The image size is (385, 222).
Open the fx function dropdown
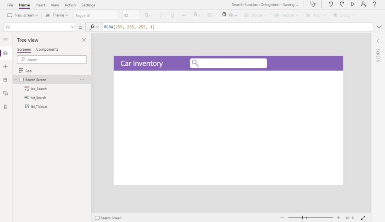pyautogui.click(x=94, y=27)
